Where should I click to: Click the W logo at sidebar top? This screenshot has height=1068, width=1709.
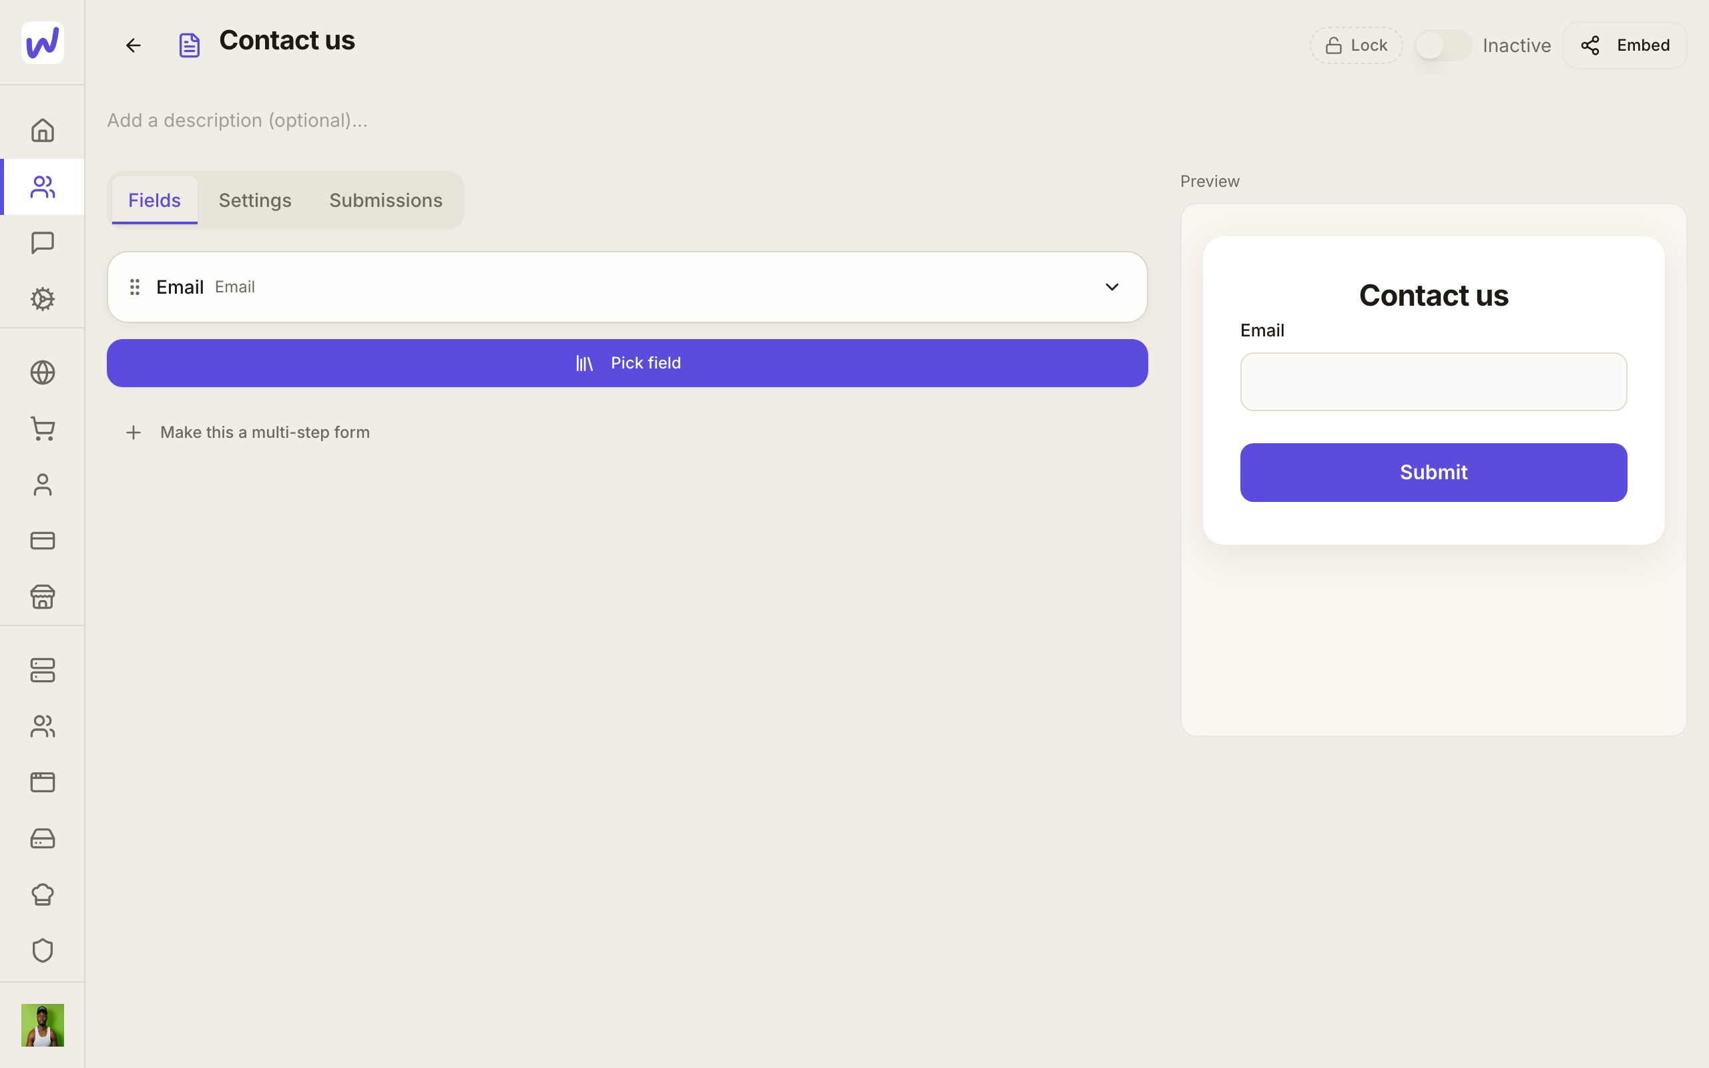42,43
